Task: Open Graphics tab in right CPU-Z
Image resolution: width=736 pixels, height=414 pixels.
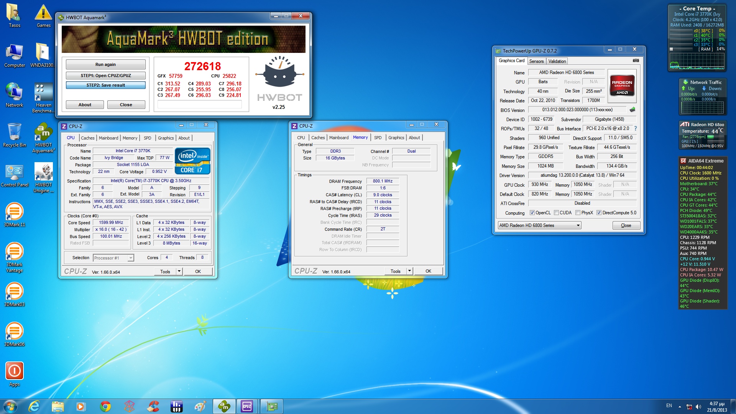Action: [x=396, y=138]
